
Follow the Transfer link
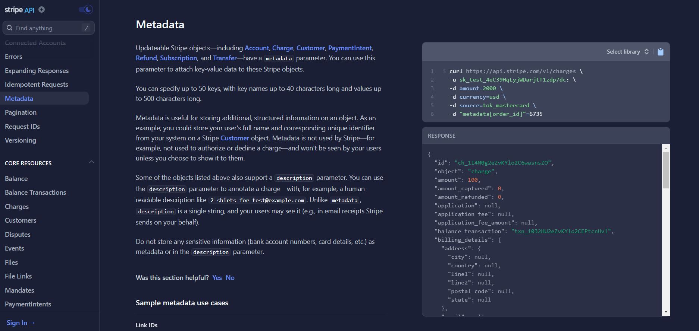(225, 58)
